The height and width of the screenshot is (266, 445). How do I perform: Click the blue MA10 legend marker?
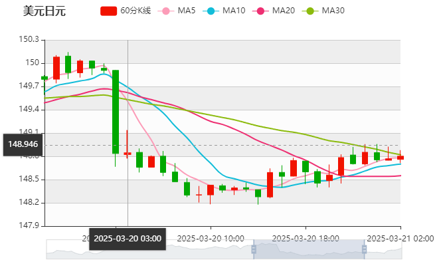(x=213, y=11)
